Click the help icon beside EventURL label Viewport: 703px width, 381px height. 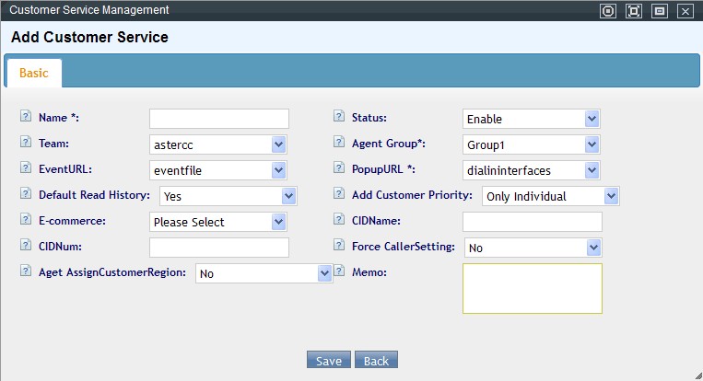pos(25,169)
